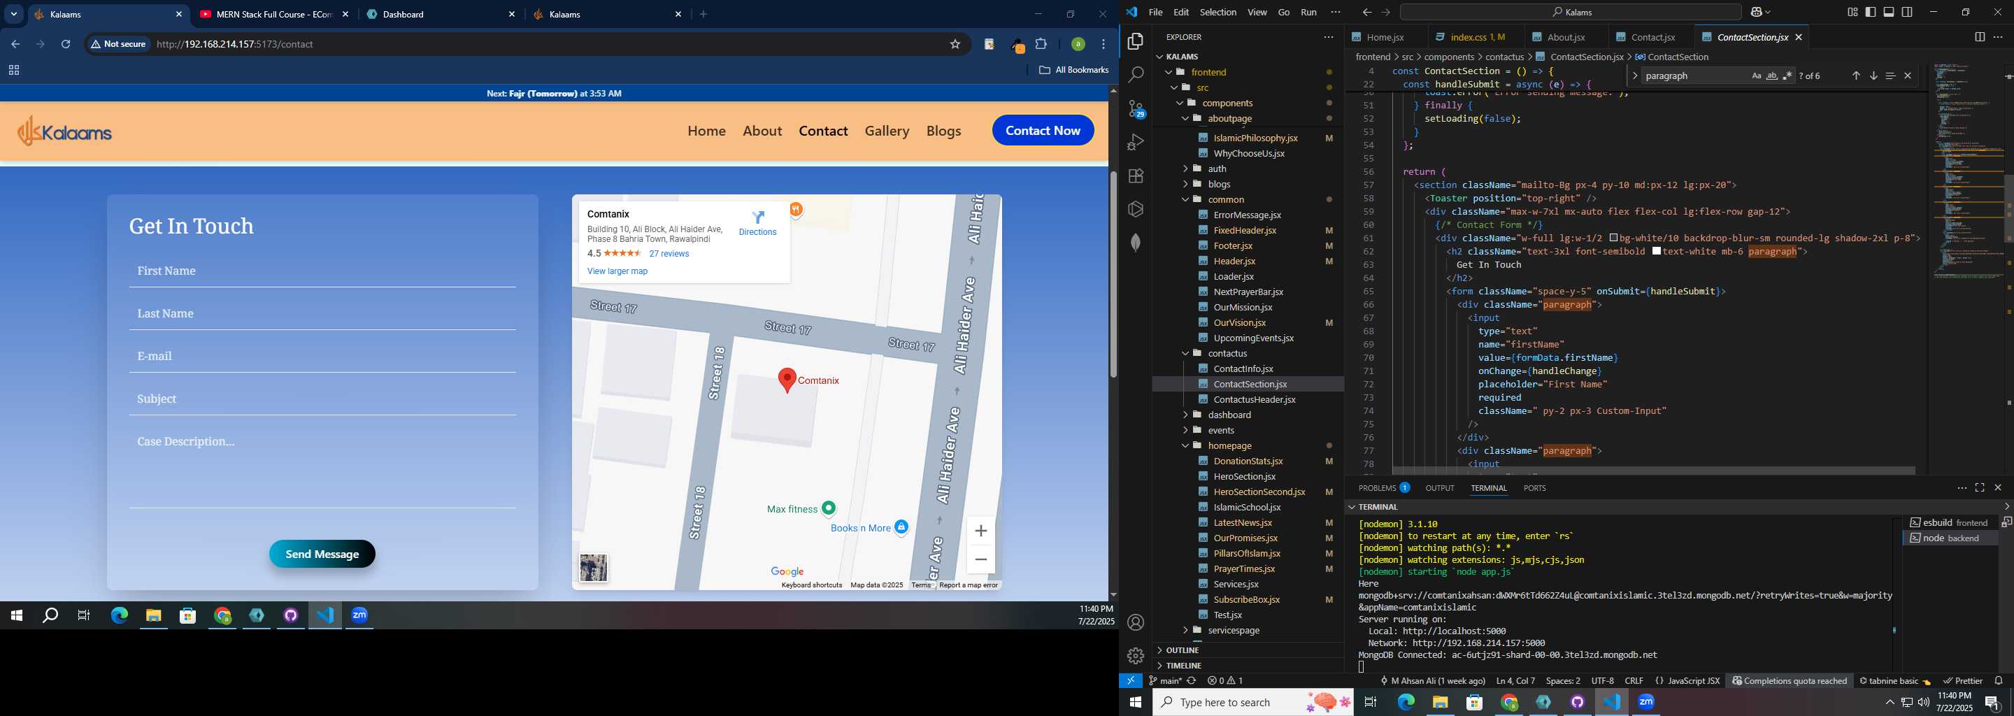Toggle Match Whole Word in find widget

pos(1771,76)
